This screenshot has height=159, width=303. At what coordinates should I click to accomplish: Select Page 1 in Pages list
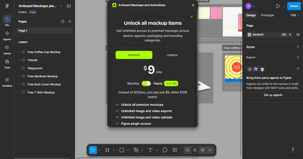click(45, 30)
